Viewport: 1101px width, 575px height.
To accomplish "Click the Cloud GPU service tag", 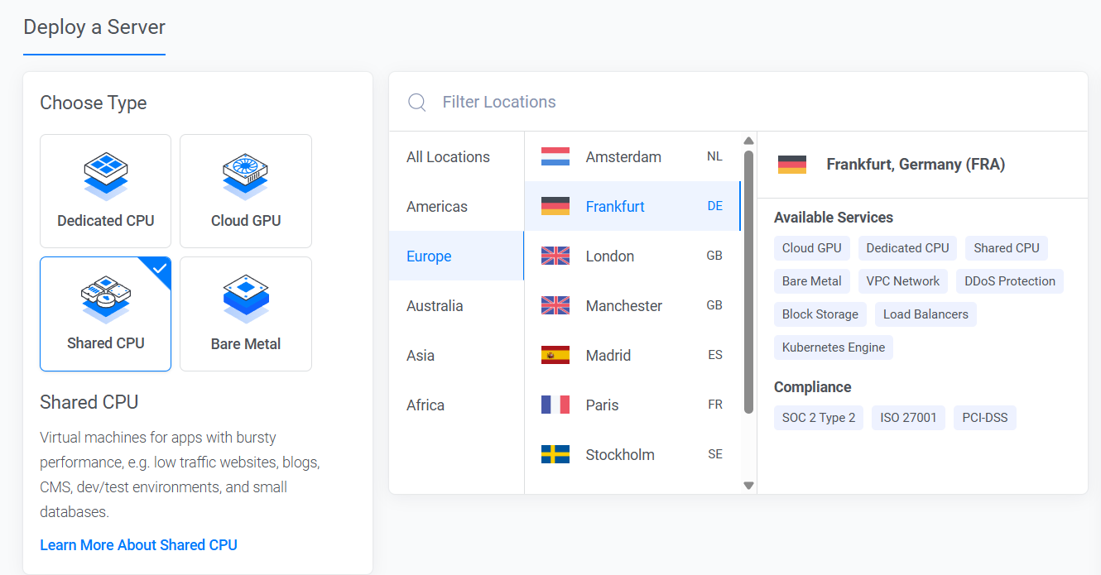I will pyautogui.click(x=811, y=248).
